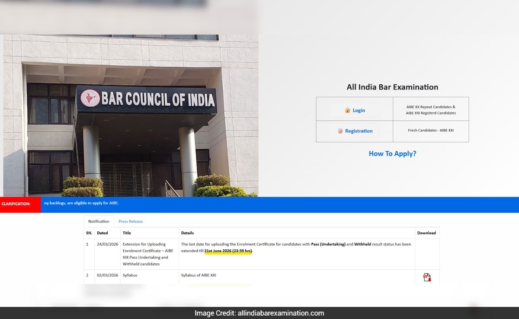Screen dimensions: 519x319
Task: Click the Bar Council of India building photo
Action: coord(130,143)
